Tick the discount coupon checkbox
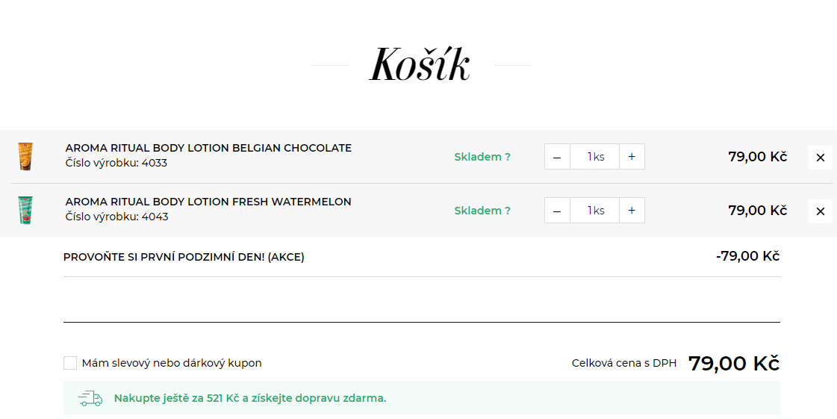The image size is (837, 419). pos(70,363)
